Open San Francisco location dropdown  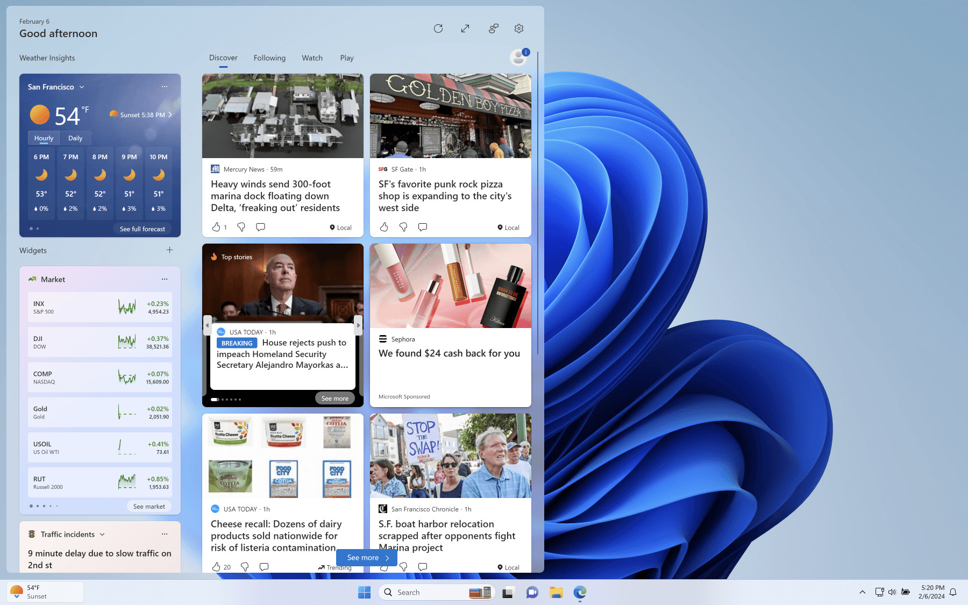pos(56,87)
